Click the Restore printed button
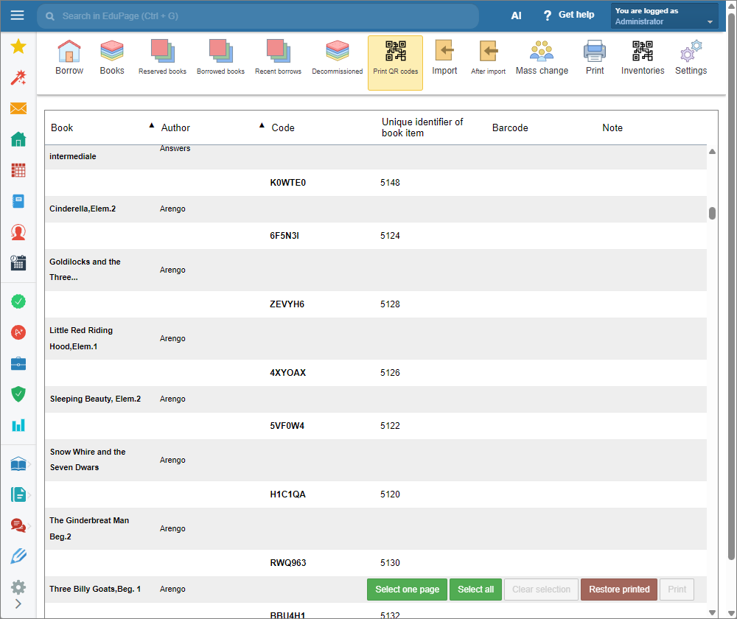 (x=618, y=590)
